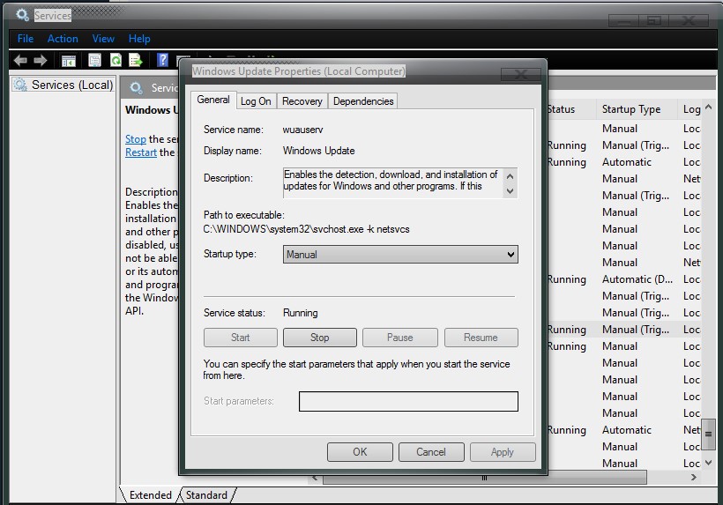Click the Refresh toolbar icon
Viewport: 723px width, 505px height.
click(116, 61)
